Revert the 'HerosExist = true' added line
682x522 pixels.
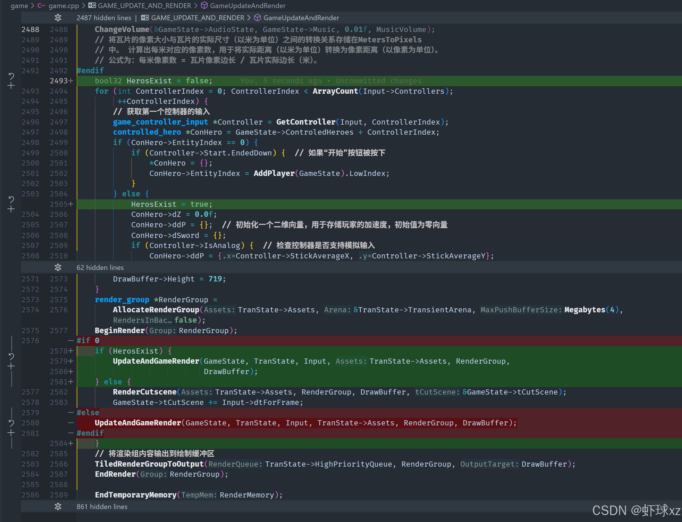pyautogui.click(x=11, y=199)
